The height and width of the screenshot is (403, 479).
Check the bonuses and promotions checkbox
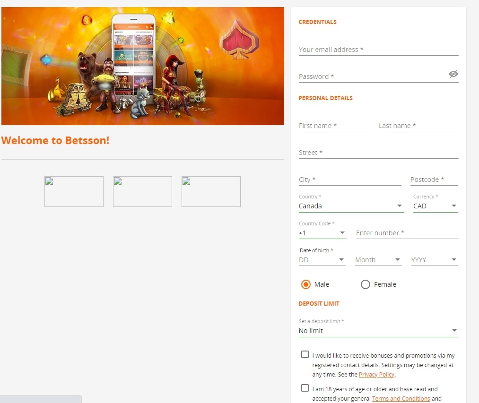[x=305, y=354]
